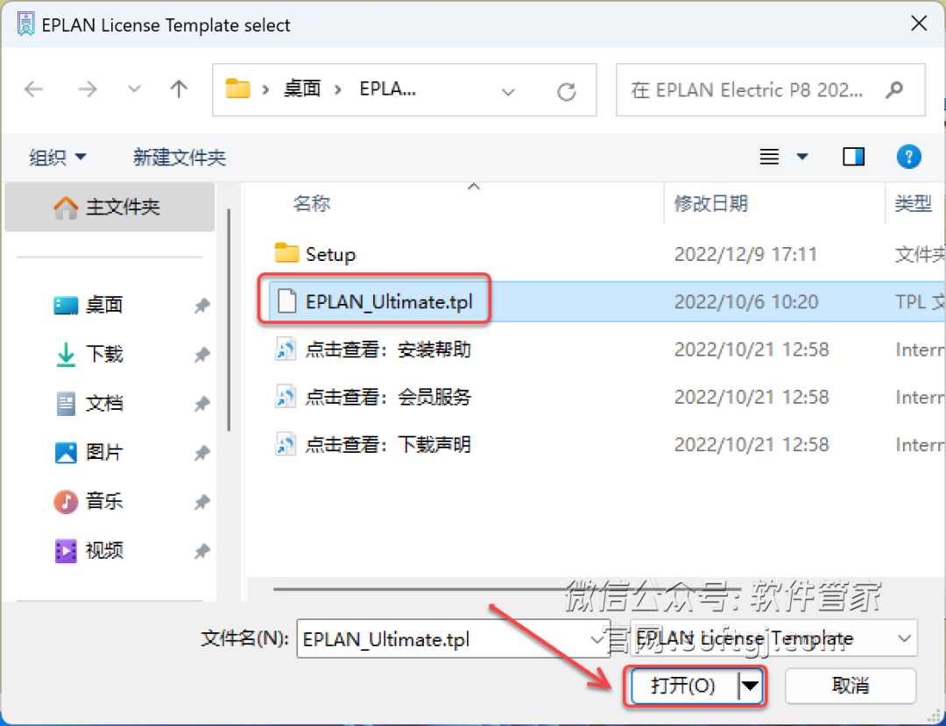This screenshot has height=726, width=946.
Task: Open the 组织 dropdown menu
Action: tap(57, 158)
